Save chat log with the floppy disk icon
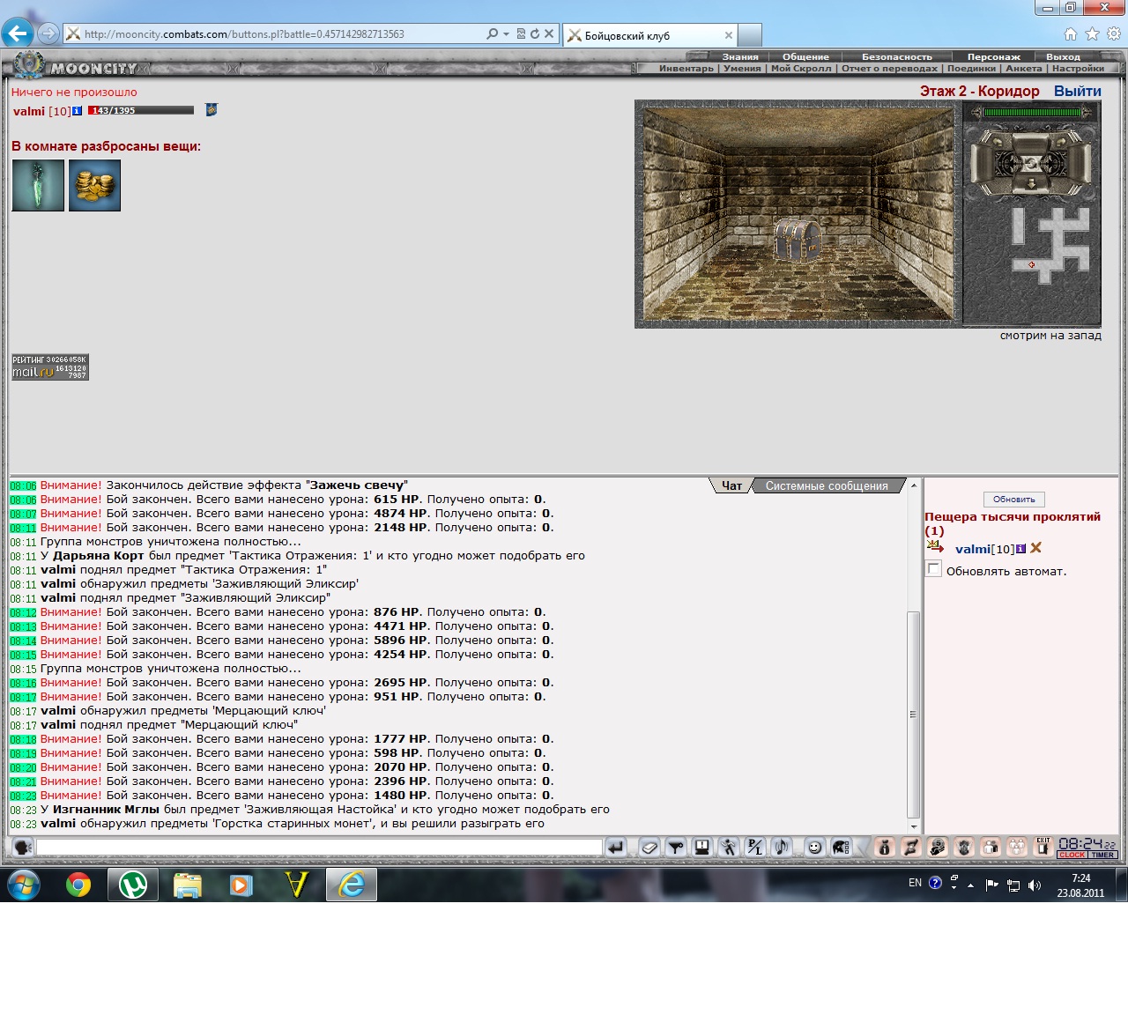The height and width of the screenshot is (1022, 1128). (701, 848)
